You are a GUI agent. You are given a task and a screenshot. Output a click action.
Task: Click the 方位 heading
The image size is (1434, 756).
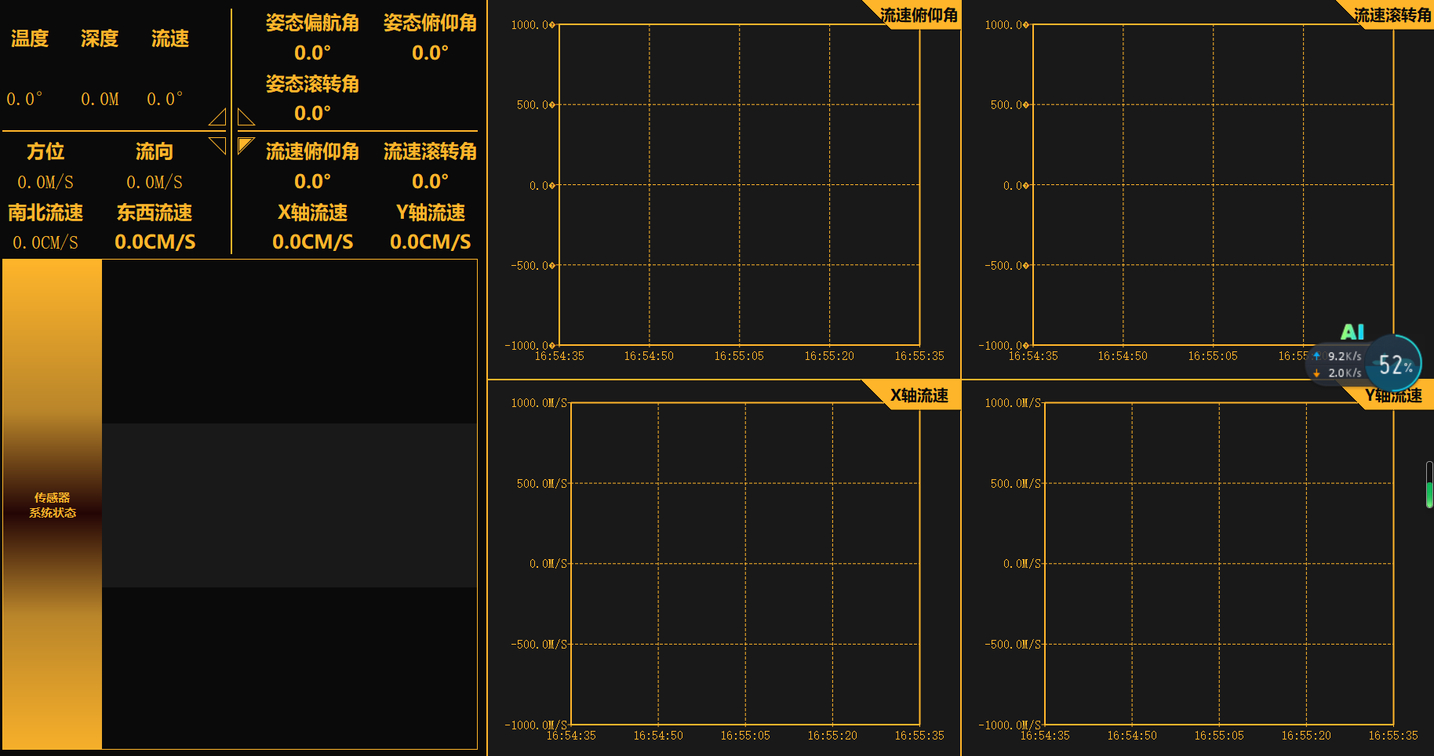[x=45, y=151]
